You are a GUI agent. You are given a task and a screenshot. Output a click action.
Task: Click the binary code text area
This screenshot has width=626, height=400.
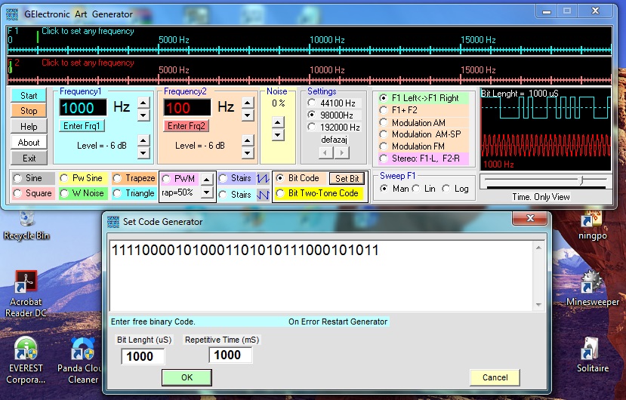tap(322, 275)
